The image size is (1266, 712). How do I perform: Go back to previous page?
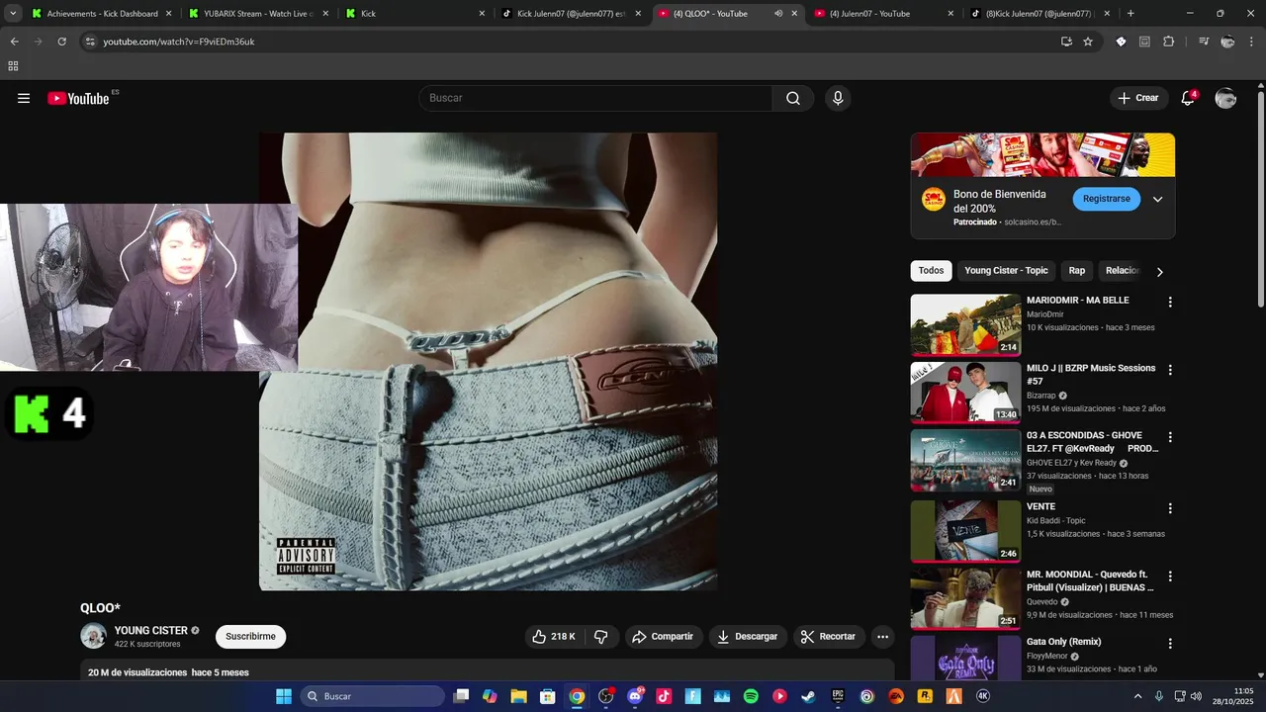click(15, 42)
